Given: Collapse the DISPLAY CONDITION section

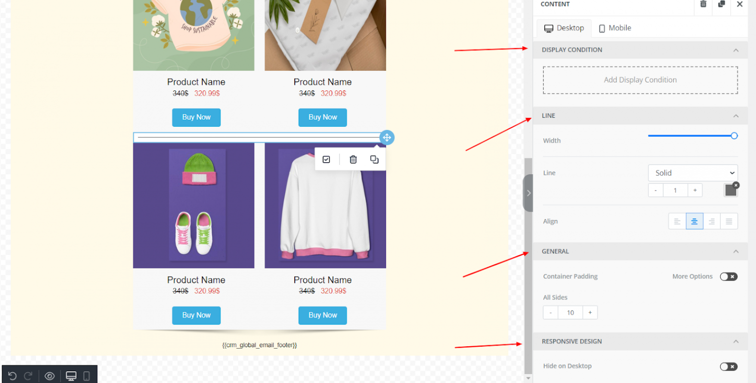Looking at the screenshot, I should [736, 50].
